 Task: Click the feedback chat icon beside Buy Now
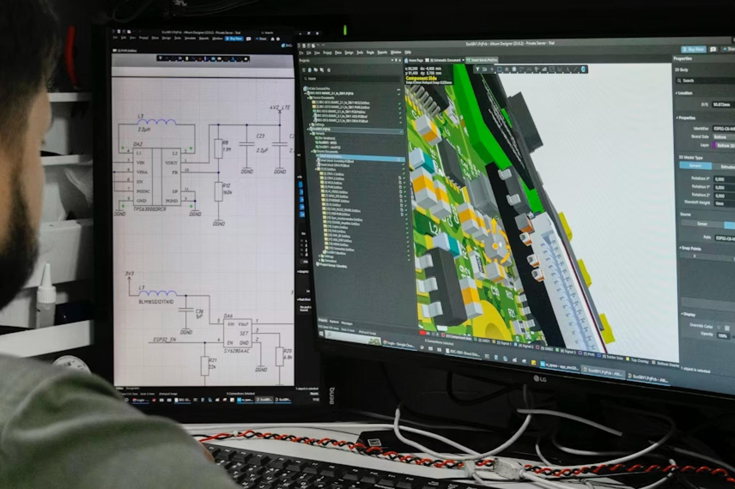click(x=713, y=49)
